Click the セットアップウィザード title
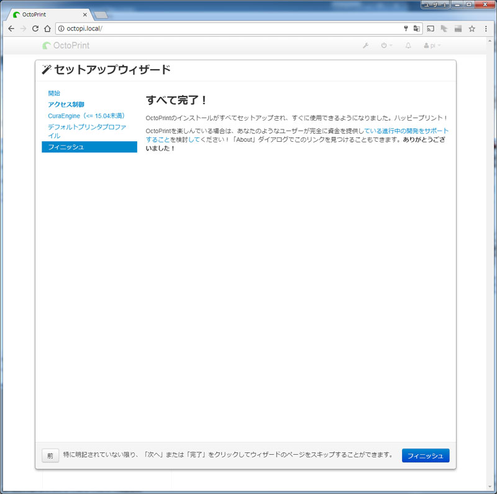The image size is (497, 494). pos(112,70)
